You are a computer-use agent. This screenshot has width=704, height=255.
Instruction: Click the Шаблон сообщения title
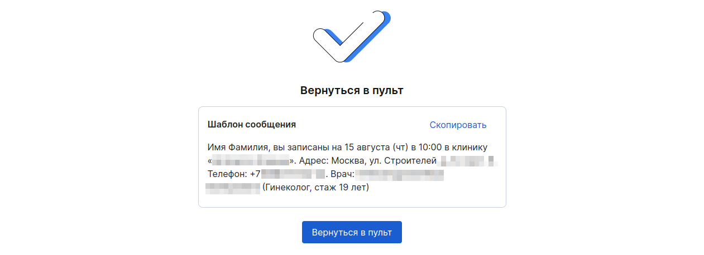coord(252,125)
